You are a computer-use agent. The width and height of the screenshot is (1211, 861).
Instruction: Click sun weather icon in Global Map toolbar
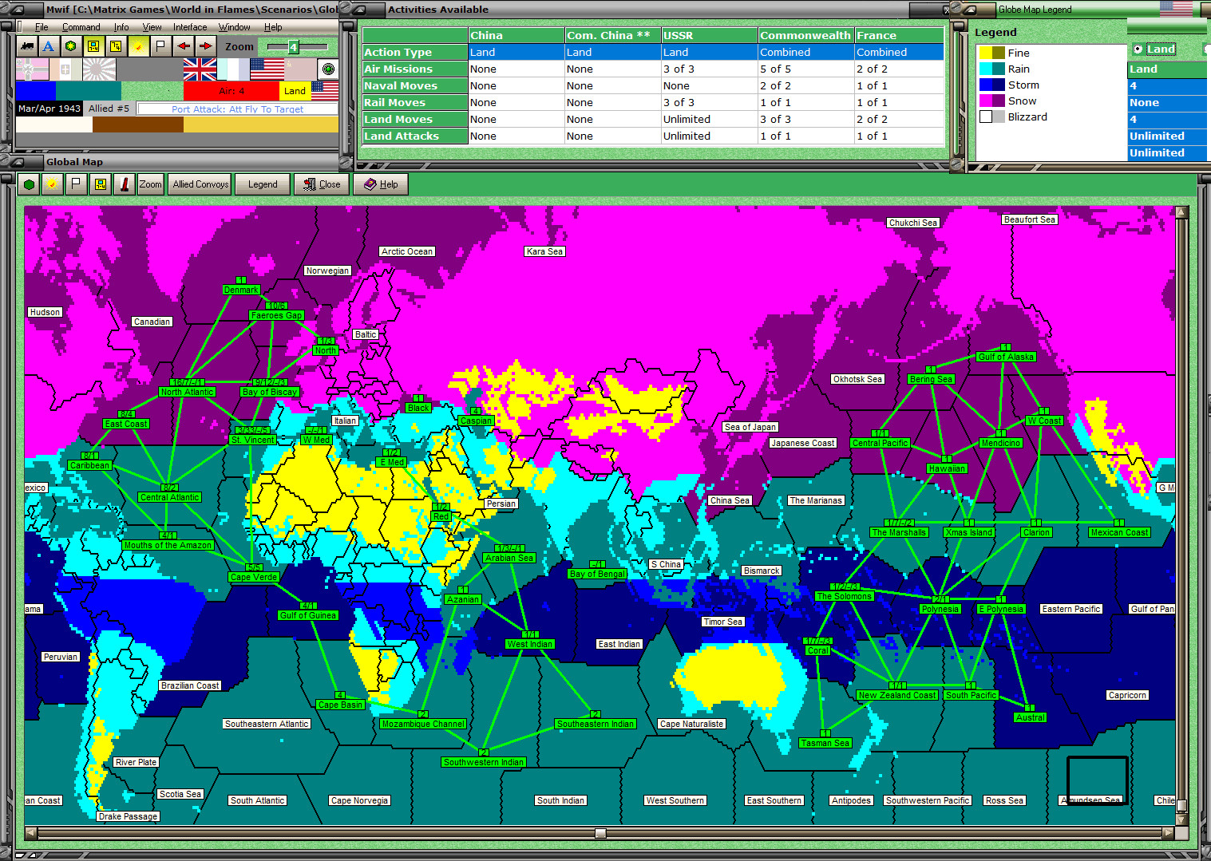[52, 184]
